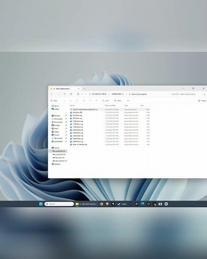
Task: Select New Volume (F:) in sidebar
Action: point(60,161)
